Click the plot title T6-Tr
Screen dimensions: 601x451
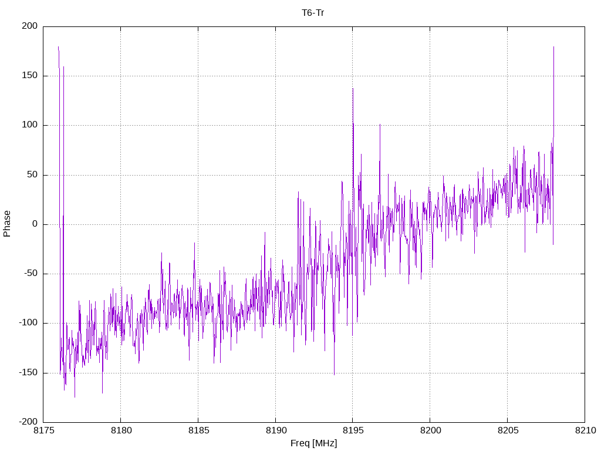click(313, 12)
